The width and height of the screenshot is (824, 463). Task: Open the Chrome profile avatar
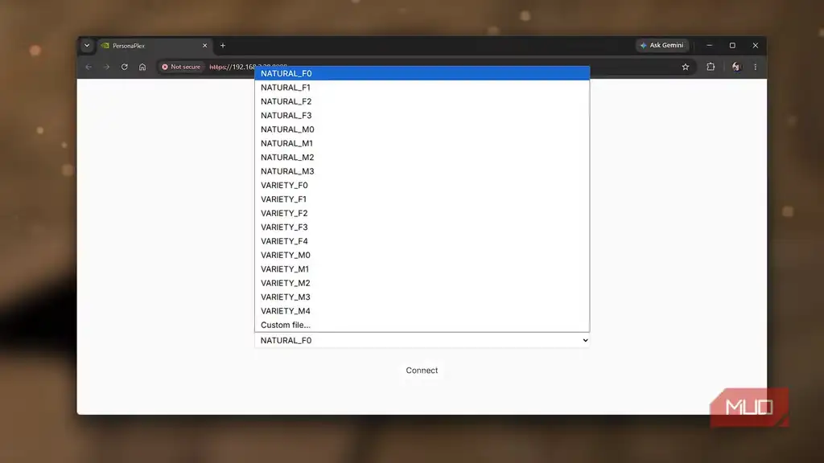pyautogui.click(x=736, y=67)
